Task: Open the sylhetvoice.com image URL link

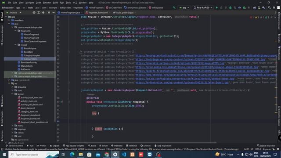Action: point(182,83)
